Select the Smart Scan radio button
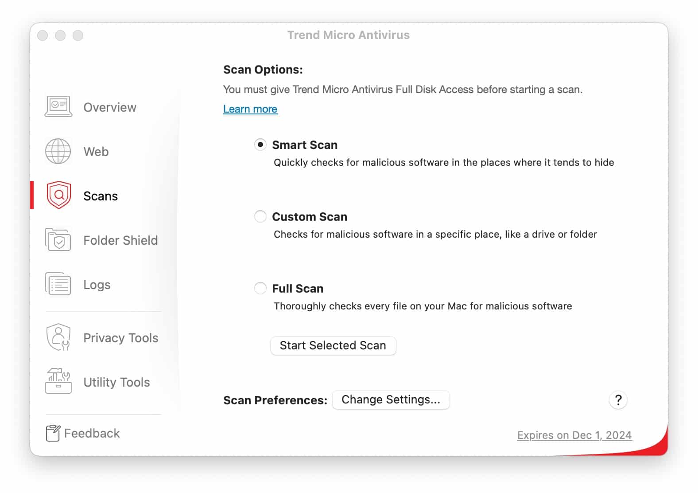 tap(260, 145)
